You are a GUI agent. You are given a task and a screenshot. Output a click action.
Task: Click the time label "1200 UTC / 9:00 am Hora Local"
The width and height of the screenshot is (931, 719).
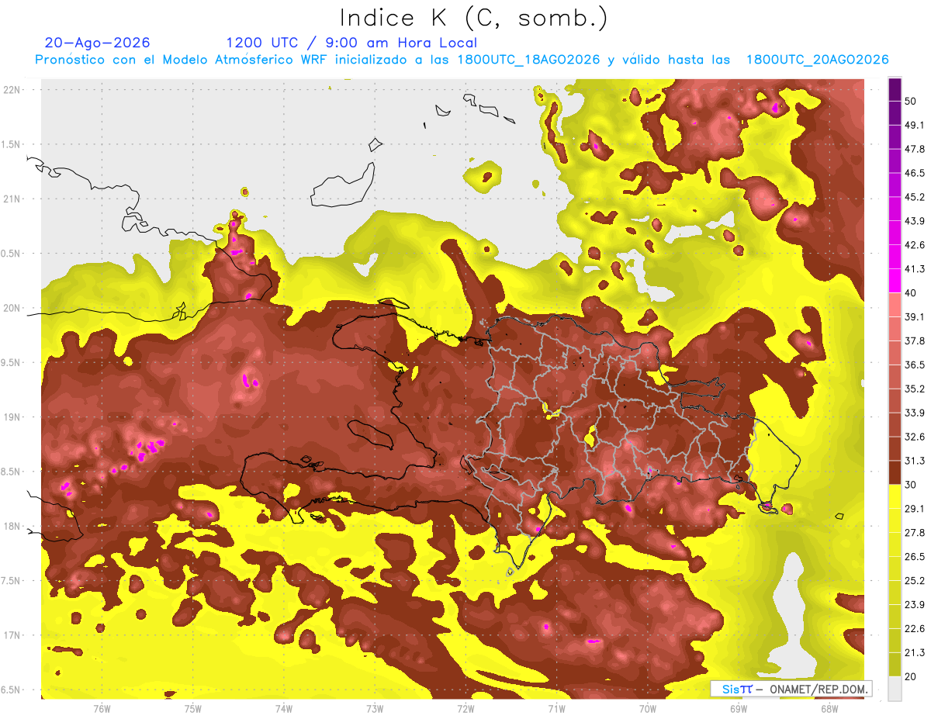point(351,43)
